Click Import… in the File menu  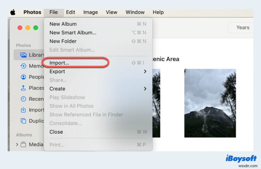pyautogui.click(x=98, y=63)
